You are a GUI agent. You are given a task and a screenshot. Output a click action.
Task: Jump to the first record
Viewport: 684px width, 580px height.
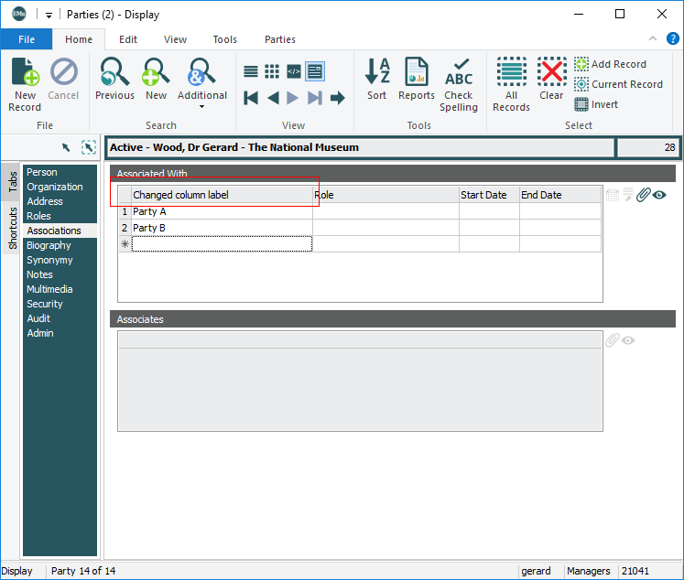[x=251, y=98]
